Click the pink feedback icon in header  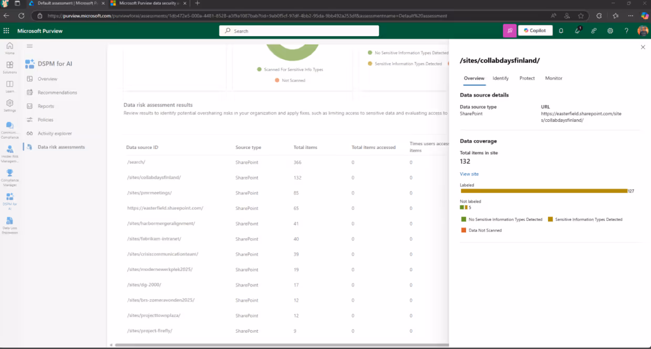tap(510, 30)
